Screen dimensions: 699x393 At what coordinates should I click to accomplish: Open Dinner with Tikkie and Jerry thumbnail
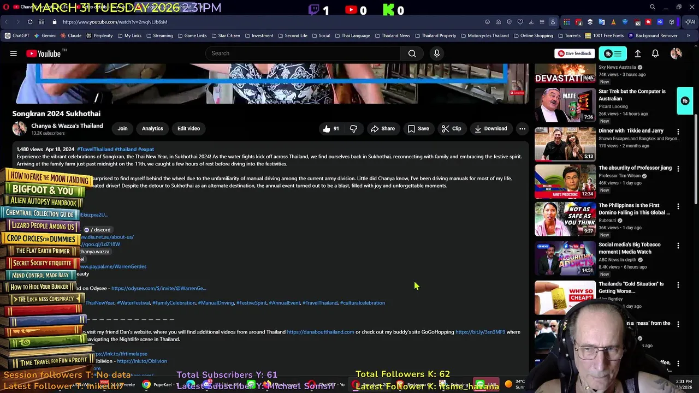(565, 144)
